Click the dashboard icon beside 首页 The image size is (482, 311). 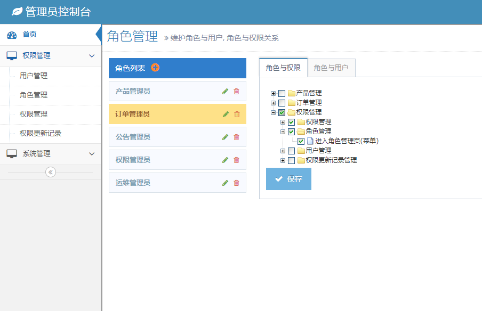tap(12, 35)
